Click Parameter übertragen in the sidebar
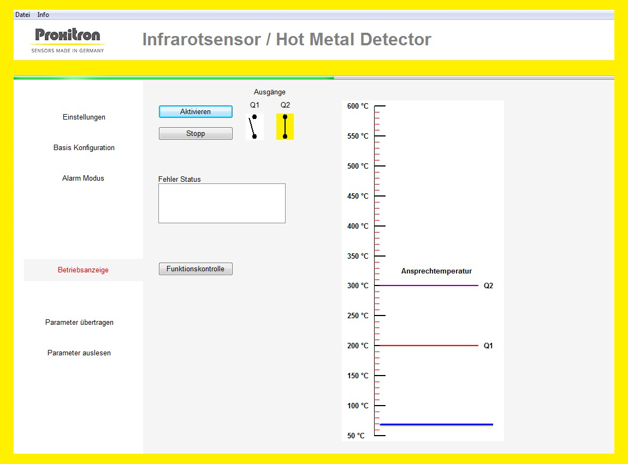This screenshot has width=628, height=464. (80, 322)
